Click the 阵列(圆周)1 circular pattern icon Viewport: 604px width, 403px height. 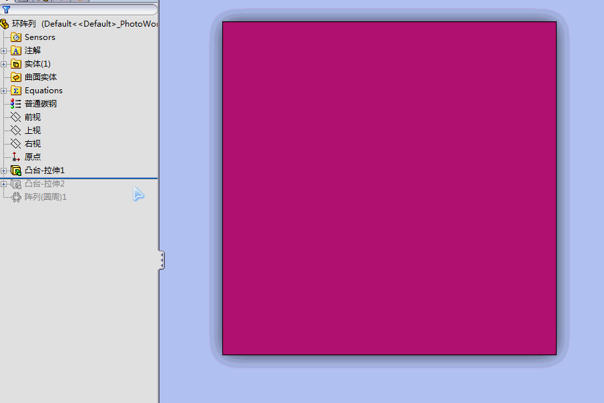(16, 197)
